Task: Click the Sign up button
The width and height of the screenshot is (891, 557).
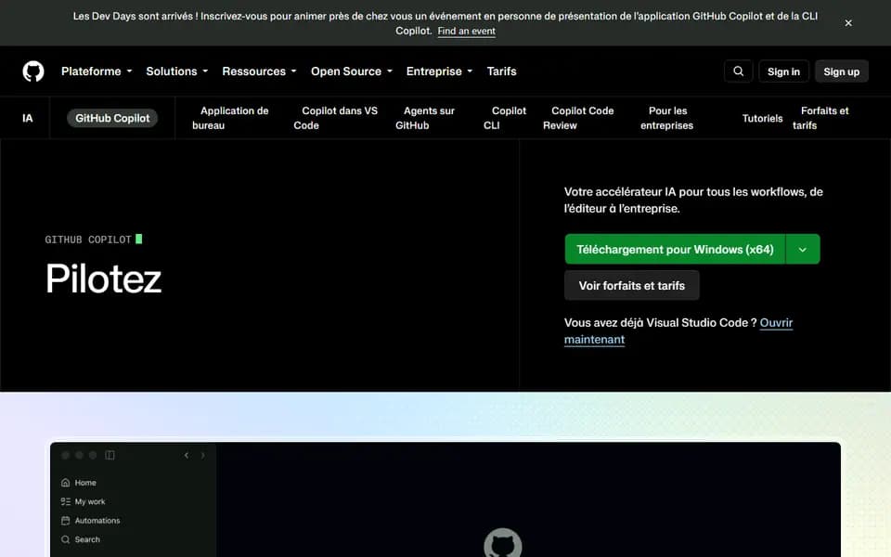Action: [841, 71]
